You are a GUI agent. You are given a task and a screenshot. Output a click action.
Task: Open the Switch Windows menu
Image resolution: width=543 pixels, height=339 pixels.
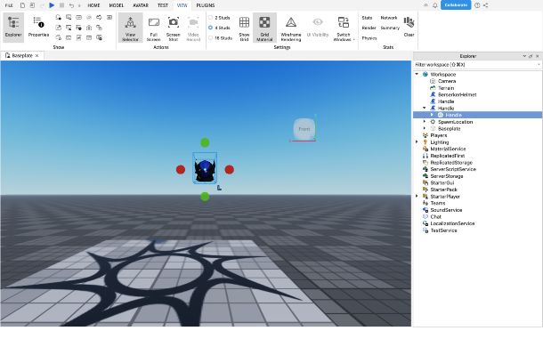(344, 28)
